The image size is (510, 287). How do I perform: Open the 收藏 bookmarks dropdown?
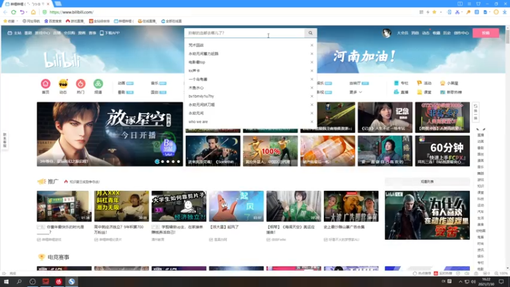click(x=10, y=21)
